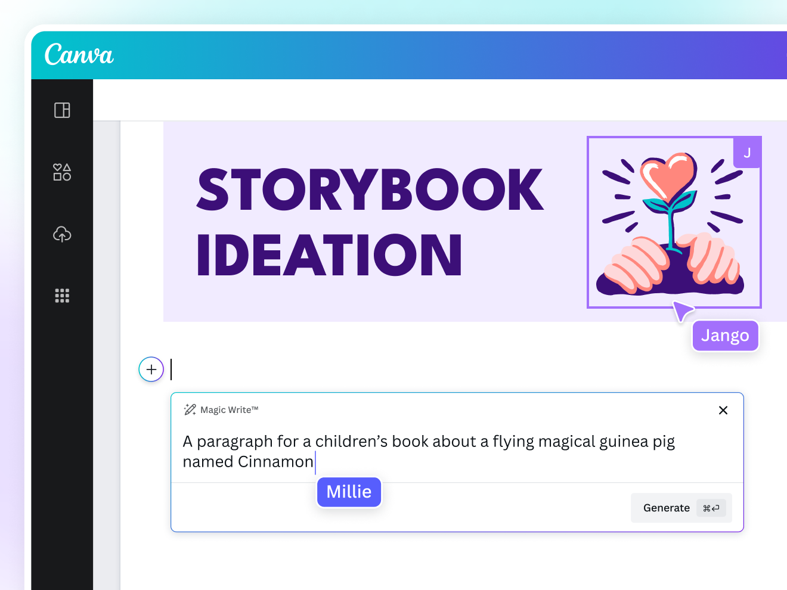
Task: Click the J collaborator badge on the image
Action: [747, 153]
